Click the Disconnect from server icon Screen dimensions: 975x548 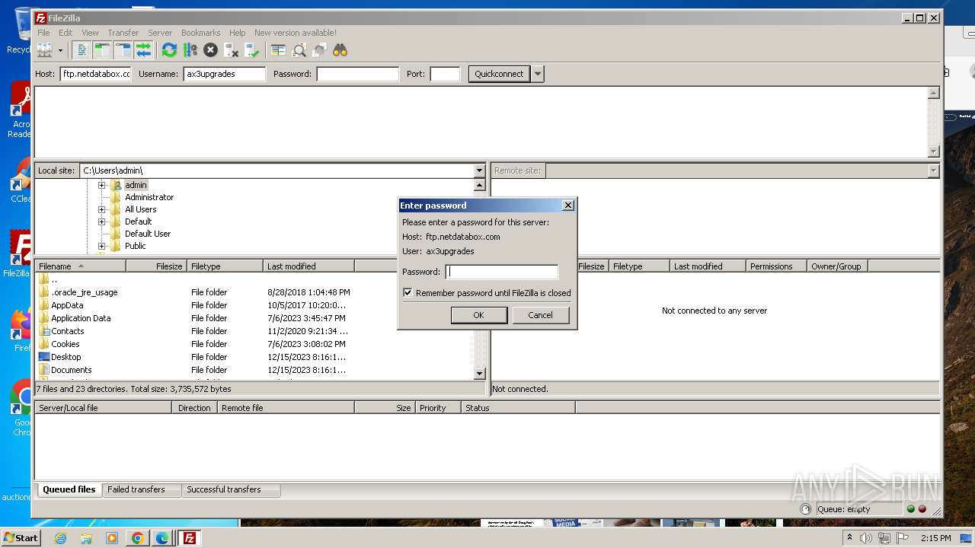[231, 50]
